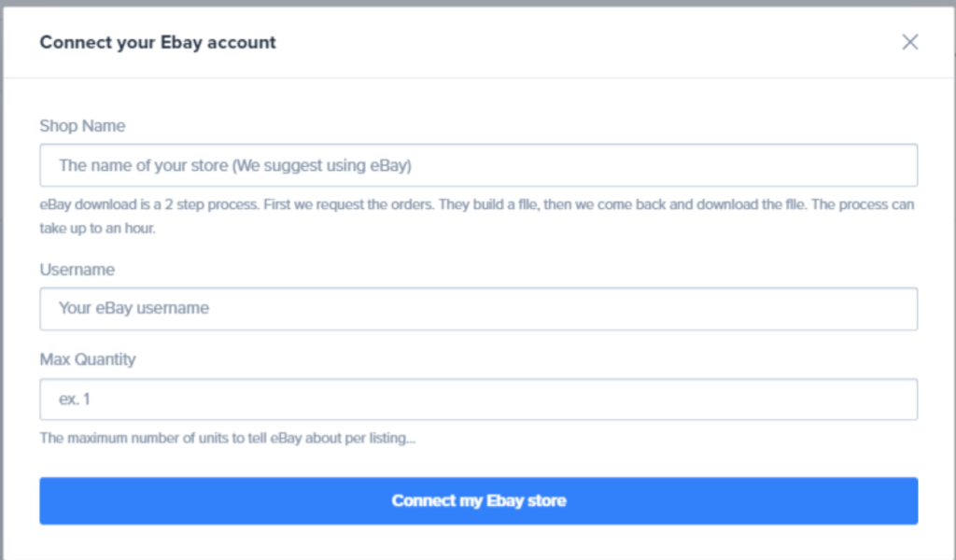
Task: Click the gray backdrop strip above the dialog
Action: (x=478, y=3)
